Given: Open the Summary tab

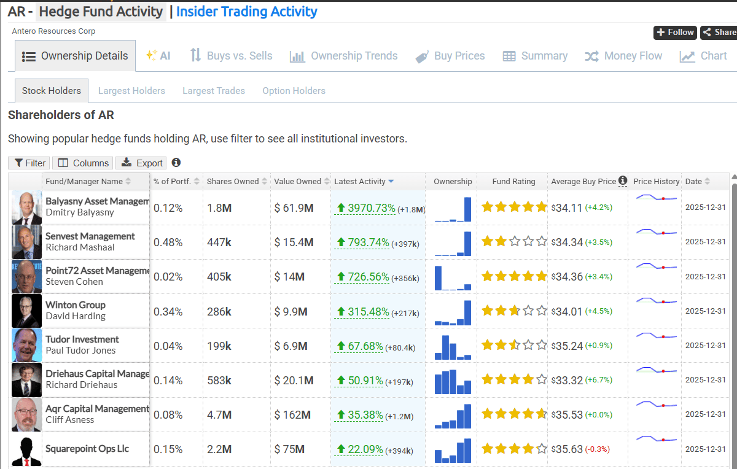Looking at the screenshot, I should [x=535, y=56].
